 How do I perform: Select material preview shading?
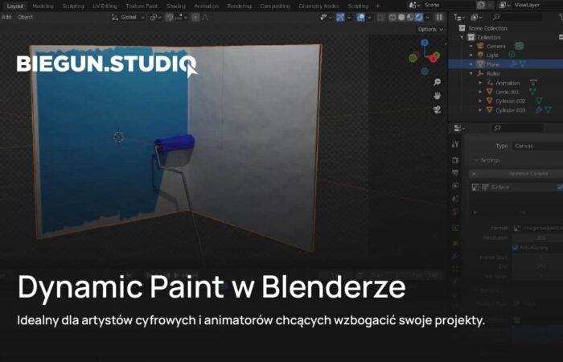point(410,17)
